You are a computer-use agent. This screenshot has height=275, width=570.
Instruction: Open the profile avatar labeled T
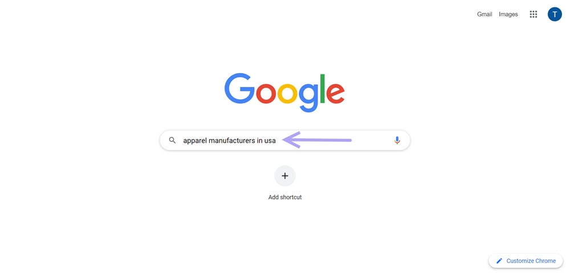coord(555,14)
